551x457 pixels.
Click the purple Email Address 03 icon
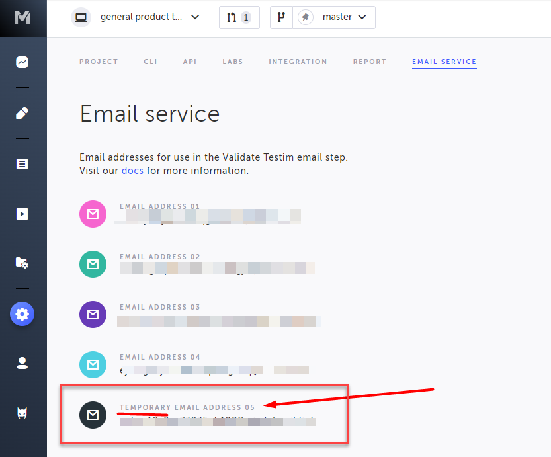click(x=93, y=314)
